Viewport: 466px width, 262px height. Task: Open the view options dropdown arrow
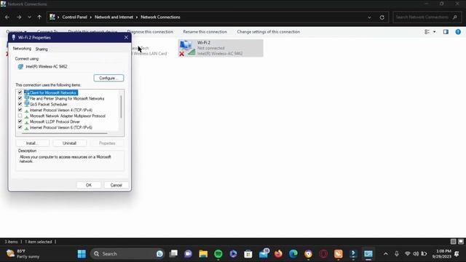(x=435, y=32)
